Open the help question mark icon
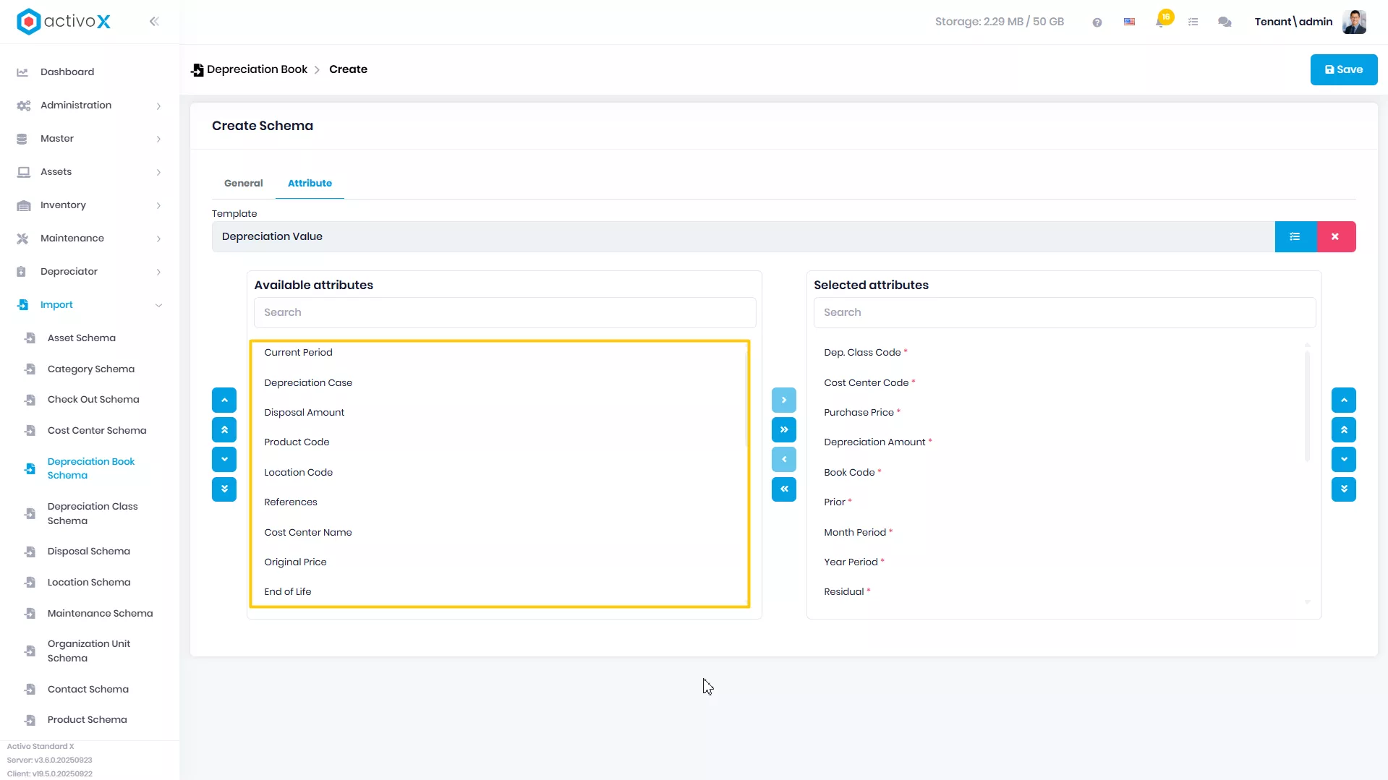 point(1097,22)
